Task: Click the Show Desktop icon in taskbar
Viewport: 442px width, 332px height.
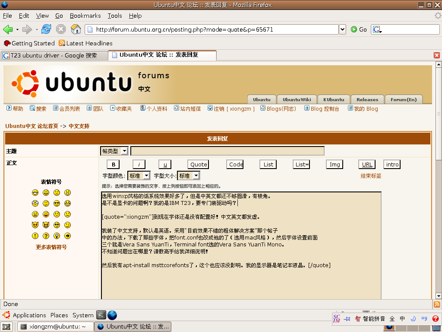Action: 6,327
